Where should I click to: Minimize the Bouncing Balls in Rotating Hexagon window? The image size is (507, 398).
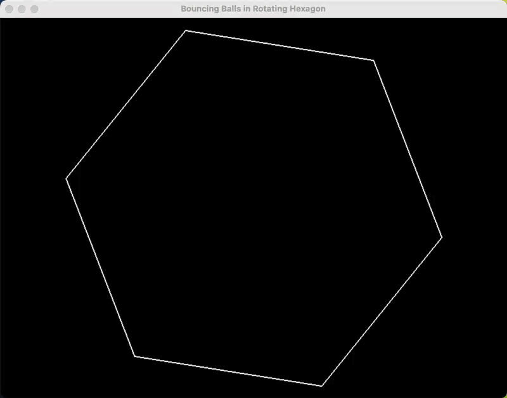22,9
